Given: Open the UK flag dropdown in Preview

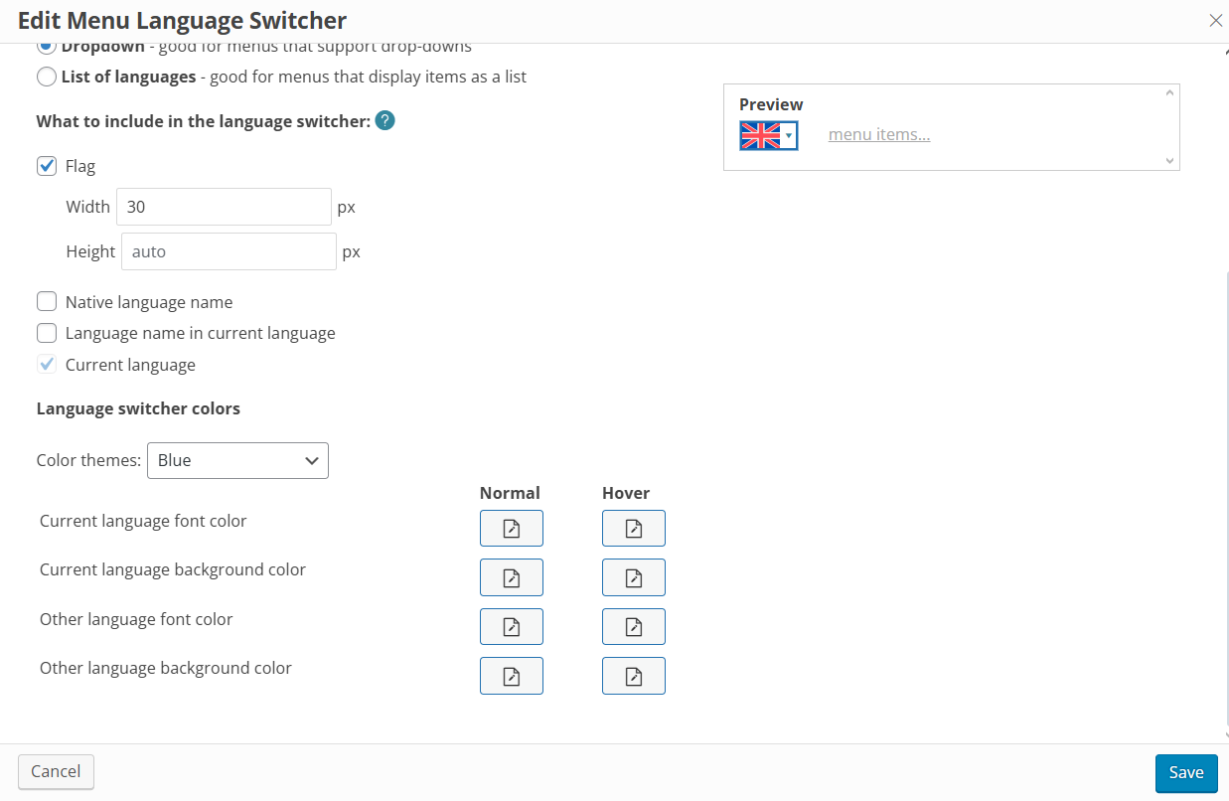Looking at the screenshot, I should 769,135.
